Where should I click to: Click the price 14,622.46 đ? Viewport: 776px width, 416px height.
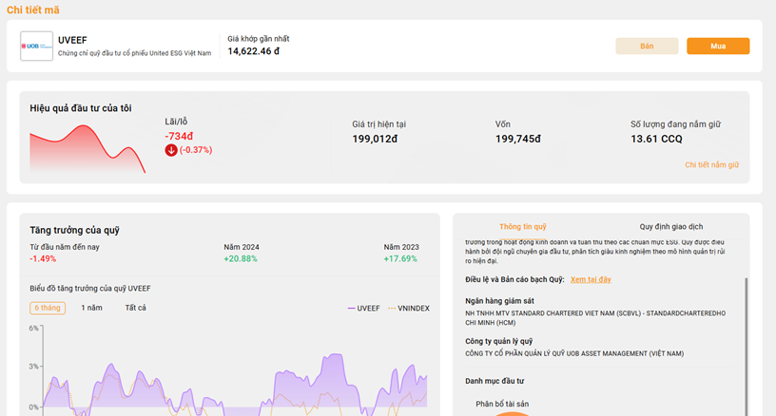click(253, 51)
